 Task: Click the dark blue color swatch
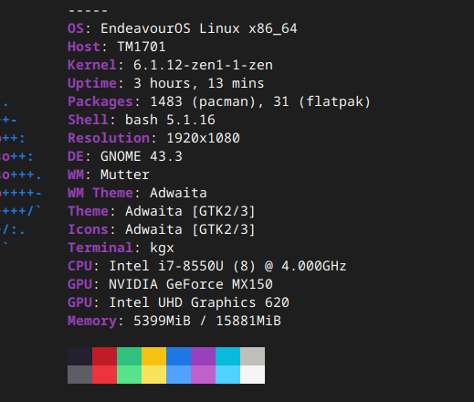click(178, 356)
